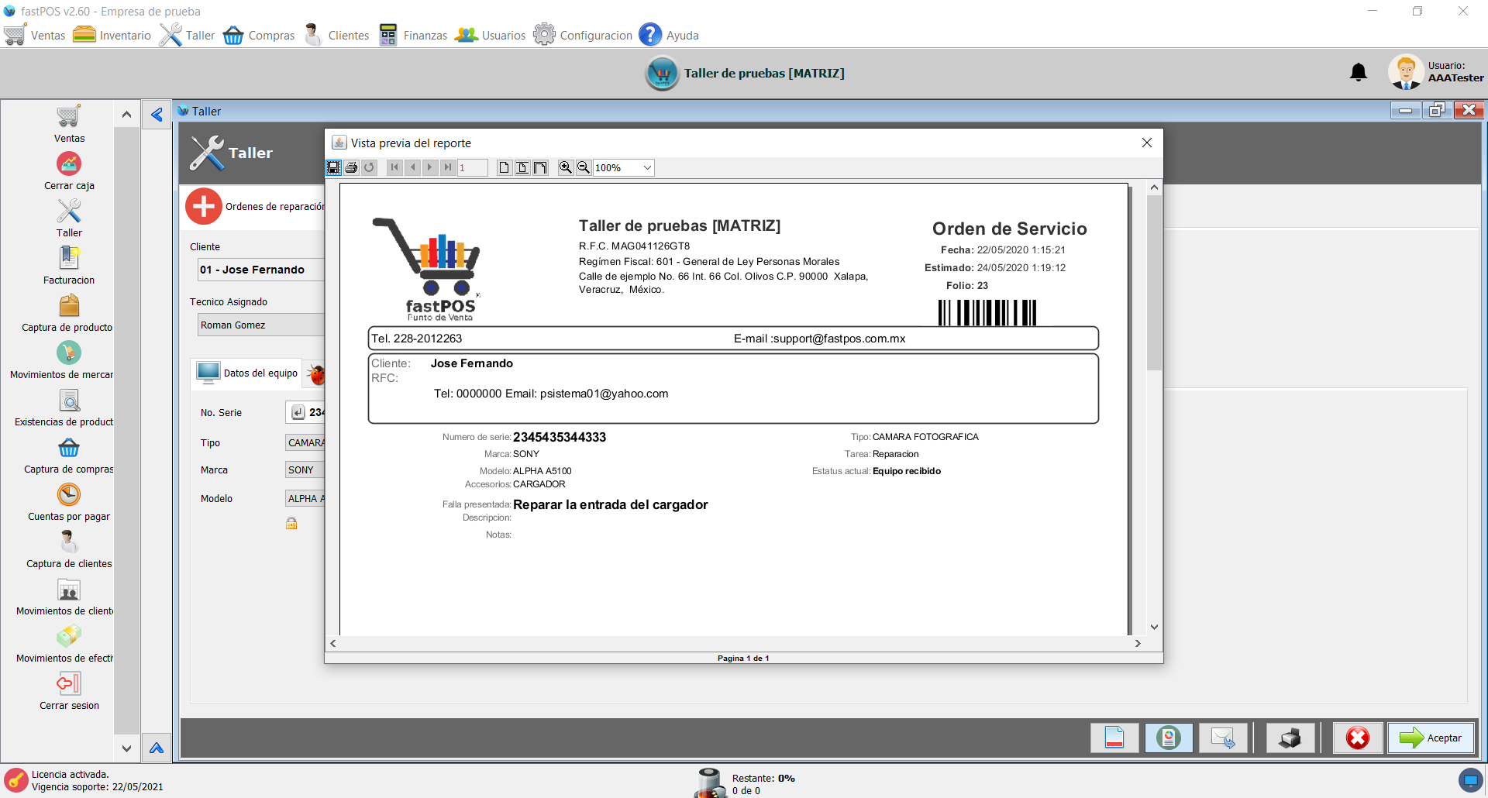
Task: Click the bottom bar printer button
Action: [x=1290, y=738]
